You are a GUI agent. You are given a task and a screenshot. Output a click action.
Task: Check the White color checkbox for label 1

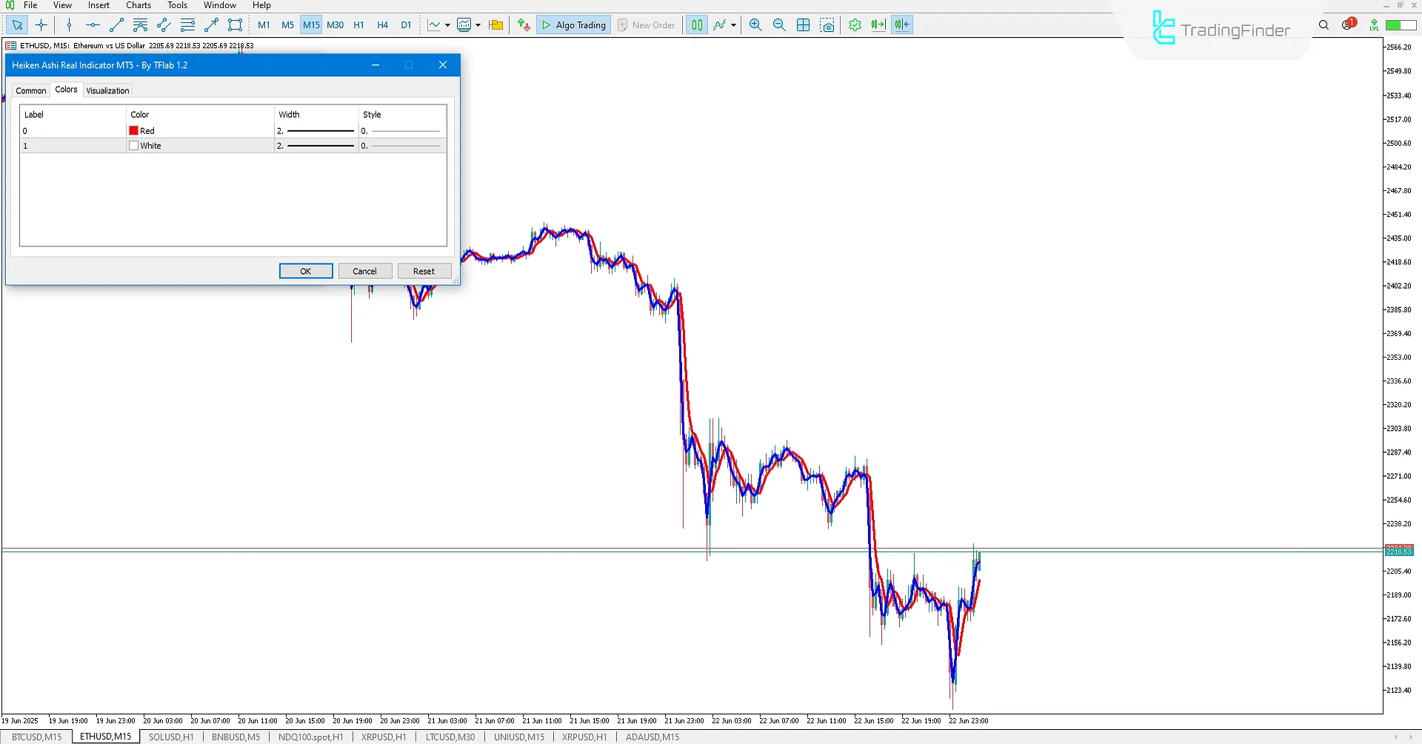click(133, 145)
